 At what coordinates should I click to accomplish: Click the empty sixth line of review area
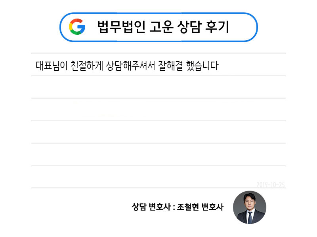[158, 176]
